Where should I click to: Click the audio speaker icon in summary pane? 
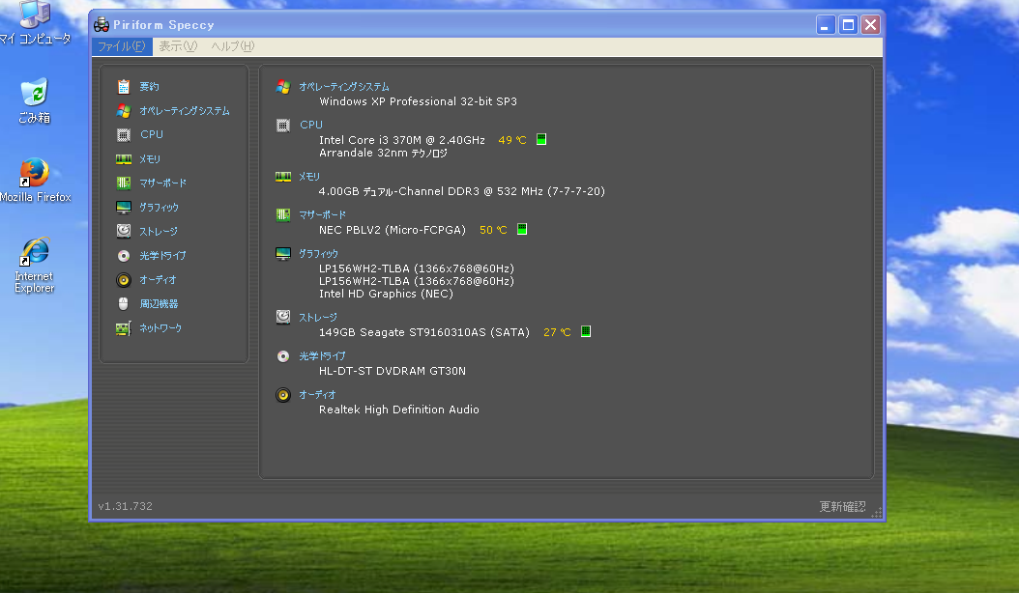pos(282,394)
